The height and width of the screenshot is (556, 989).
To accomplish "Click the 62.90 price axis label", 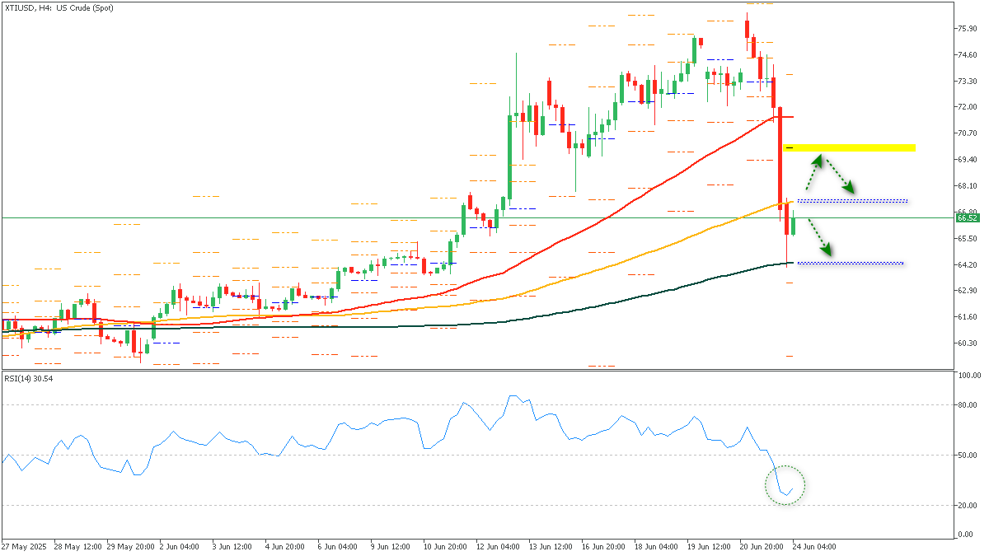I will [967, 291].
